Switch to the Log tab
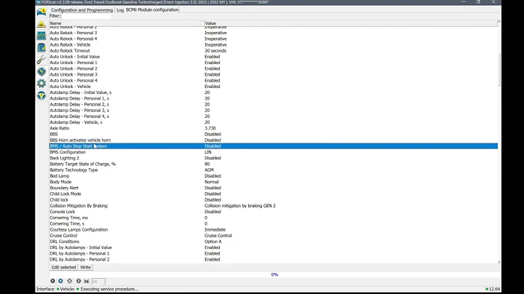 pyautogui.click(x=120, y=10)
